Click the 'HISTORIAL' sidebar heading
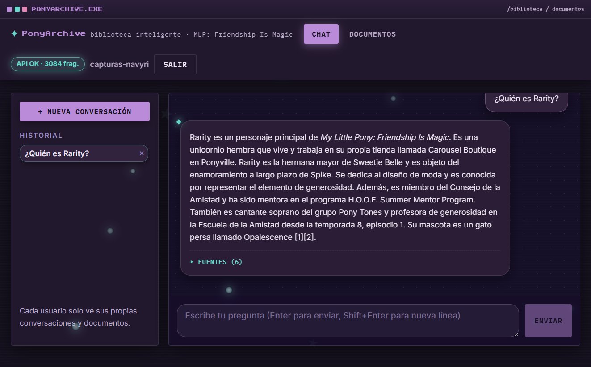This screenshot has width=591, height=367. click(41, 135)
